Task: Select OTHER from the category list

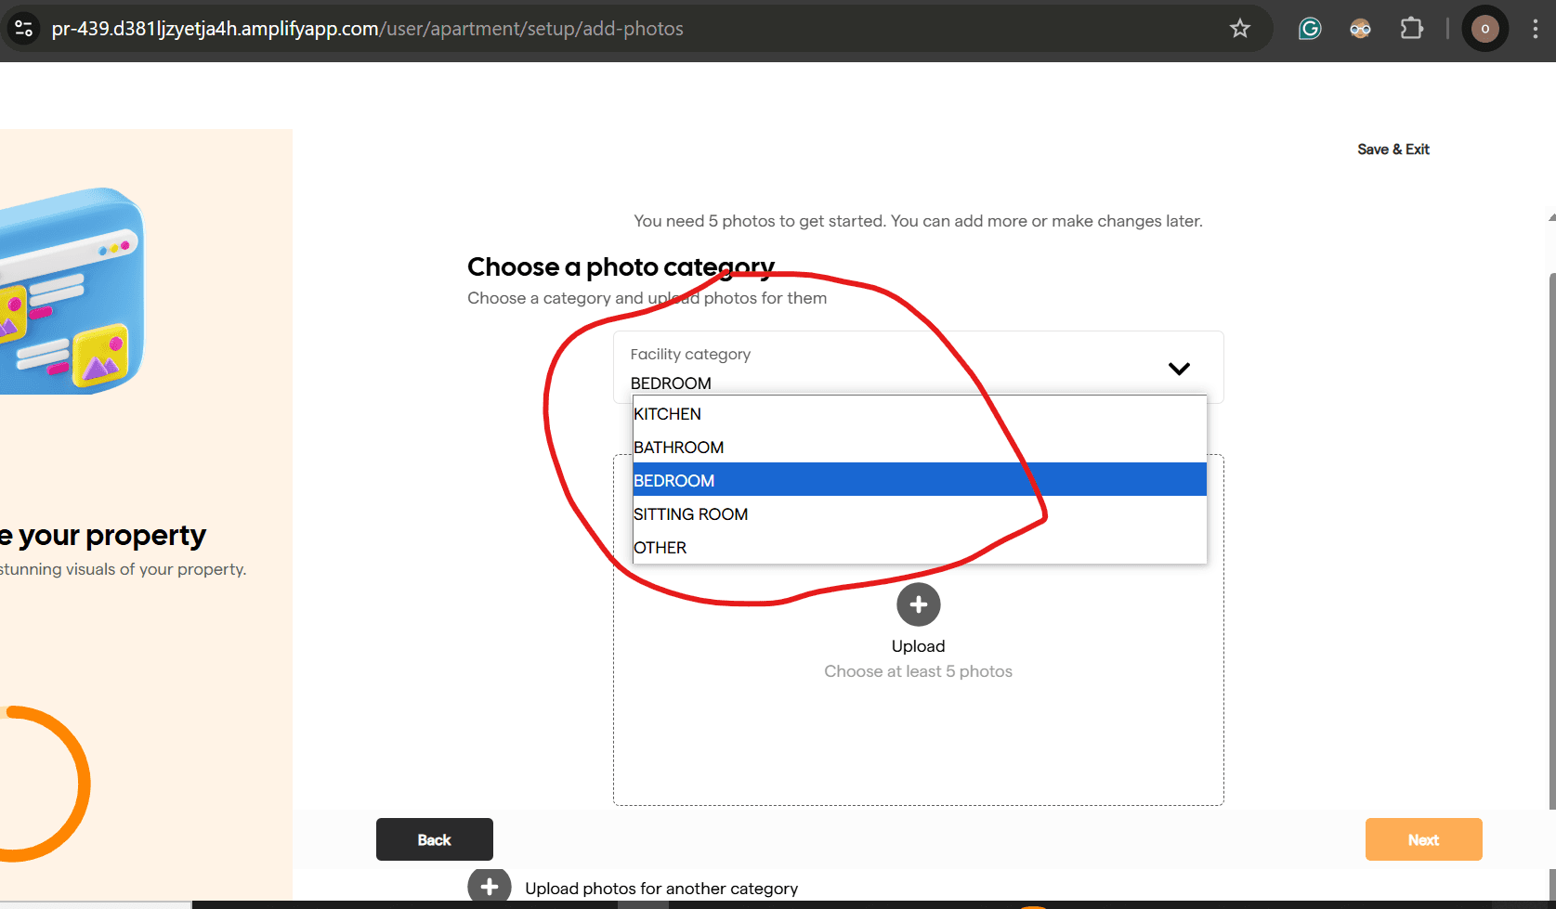Action: click(920, 548)
